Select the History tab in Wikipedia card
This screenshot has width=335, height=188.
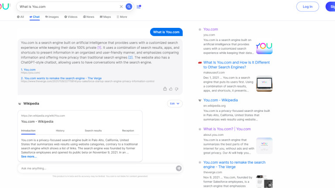click(x=60, y=131)
